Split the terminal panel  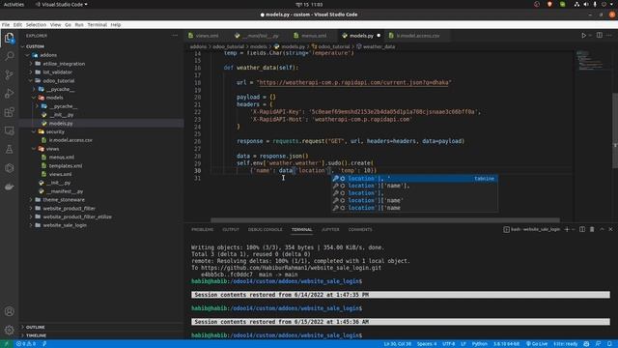click(582, 229)
